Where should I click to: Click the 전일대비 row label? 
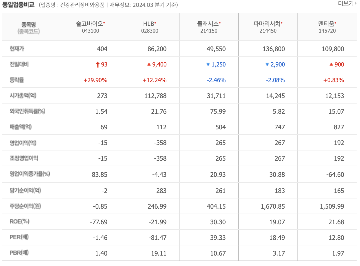pyautogui.click(x=19, y=64)
